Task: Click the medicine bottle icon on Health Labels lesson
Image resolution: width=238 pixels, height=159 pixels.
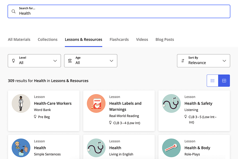Action: point(96,103)
